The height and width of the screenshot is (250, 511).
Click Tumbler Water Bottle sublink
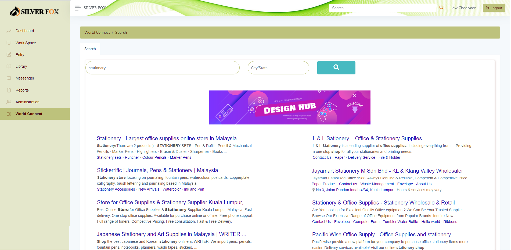coord(400,222)
